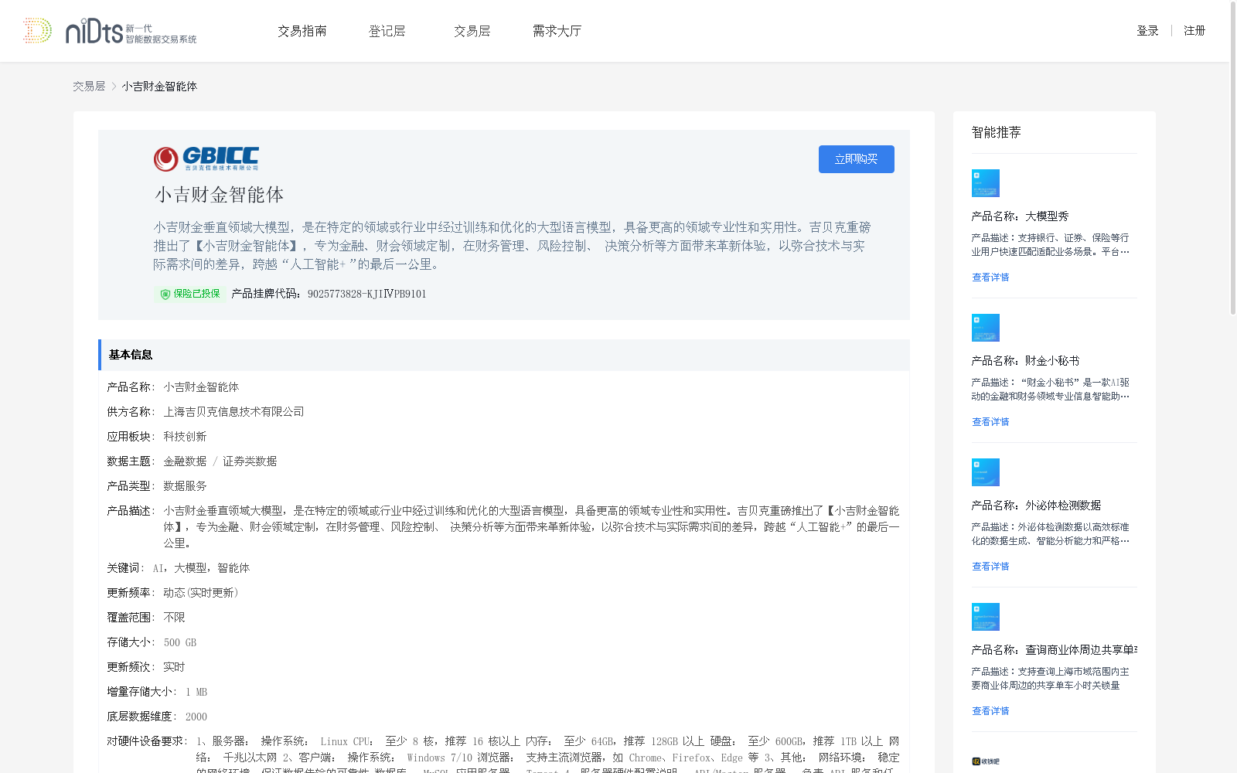Click the 查询商业体周边共享单车 product thumbnail
The width and height of the screenshot is (1237, 773).
click(x=986, y=617)
